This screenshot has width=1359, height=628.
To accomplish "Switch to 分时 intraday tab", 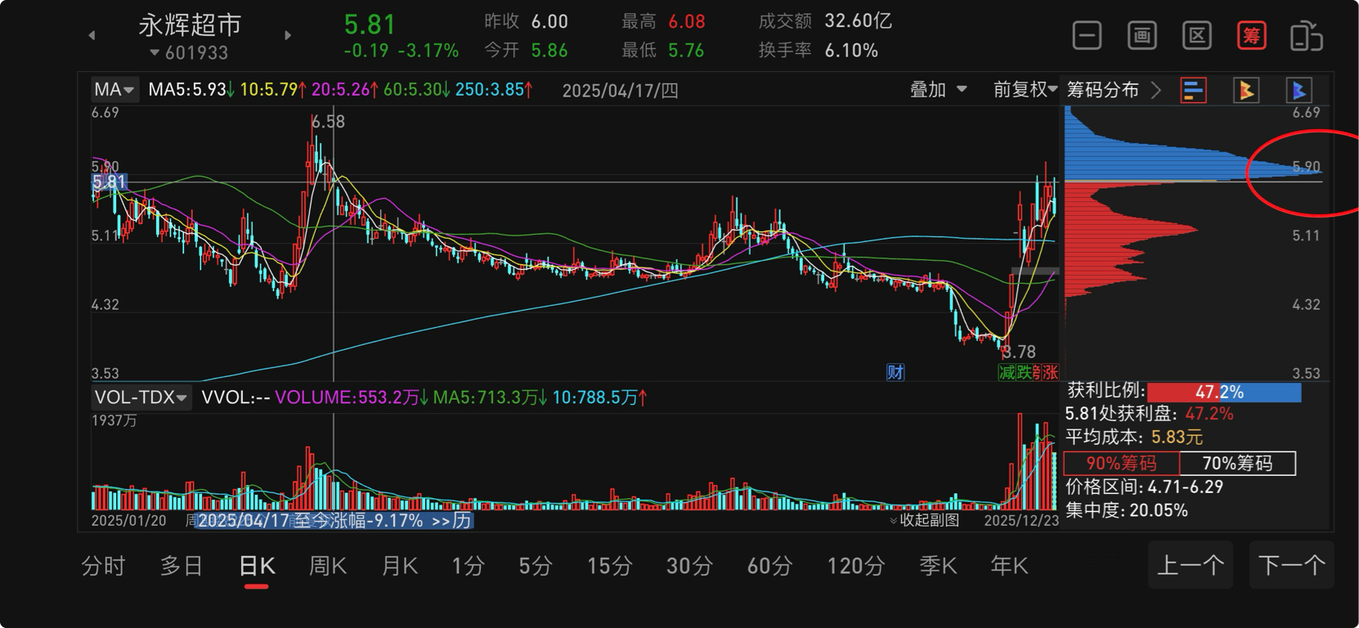I will pyautogui.click(x=103, y=566).
